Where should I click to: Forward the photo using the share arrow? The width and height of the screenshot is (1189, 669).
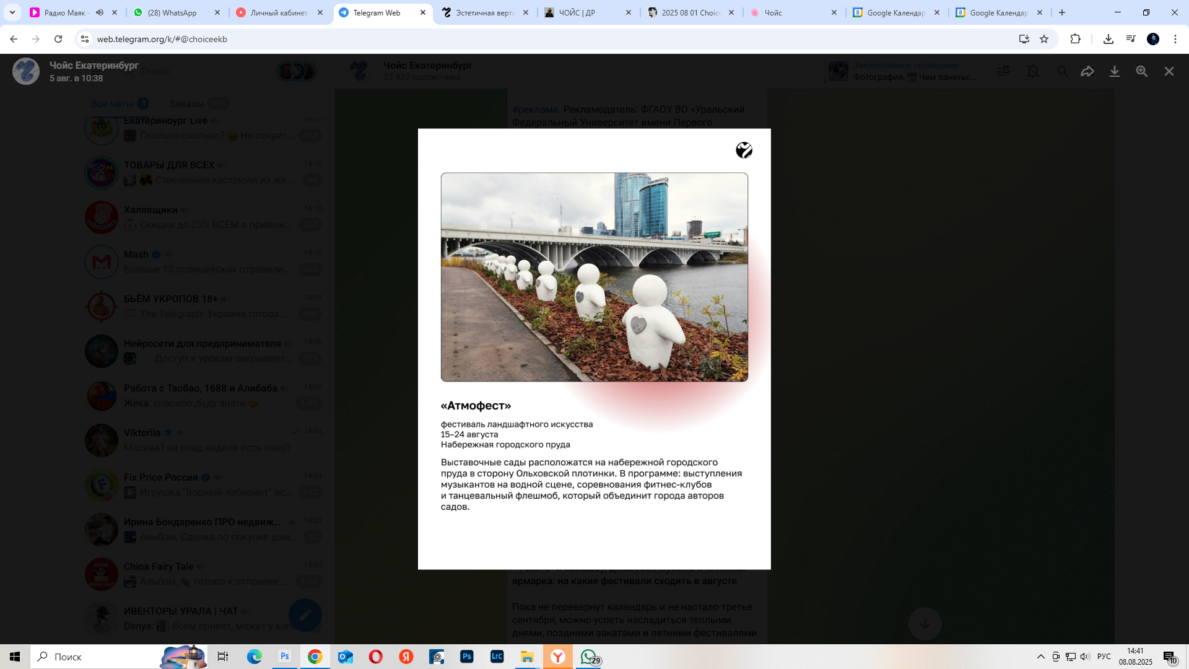tap(1087, 71)
